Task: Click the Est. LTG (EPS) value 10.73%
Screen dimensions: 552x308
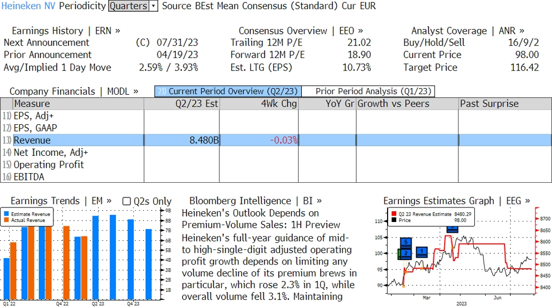Action: [x=357, y=67]
